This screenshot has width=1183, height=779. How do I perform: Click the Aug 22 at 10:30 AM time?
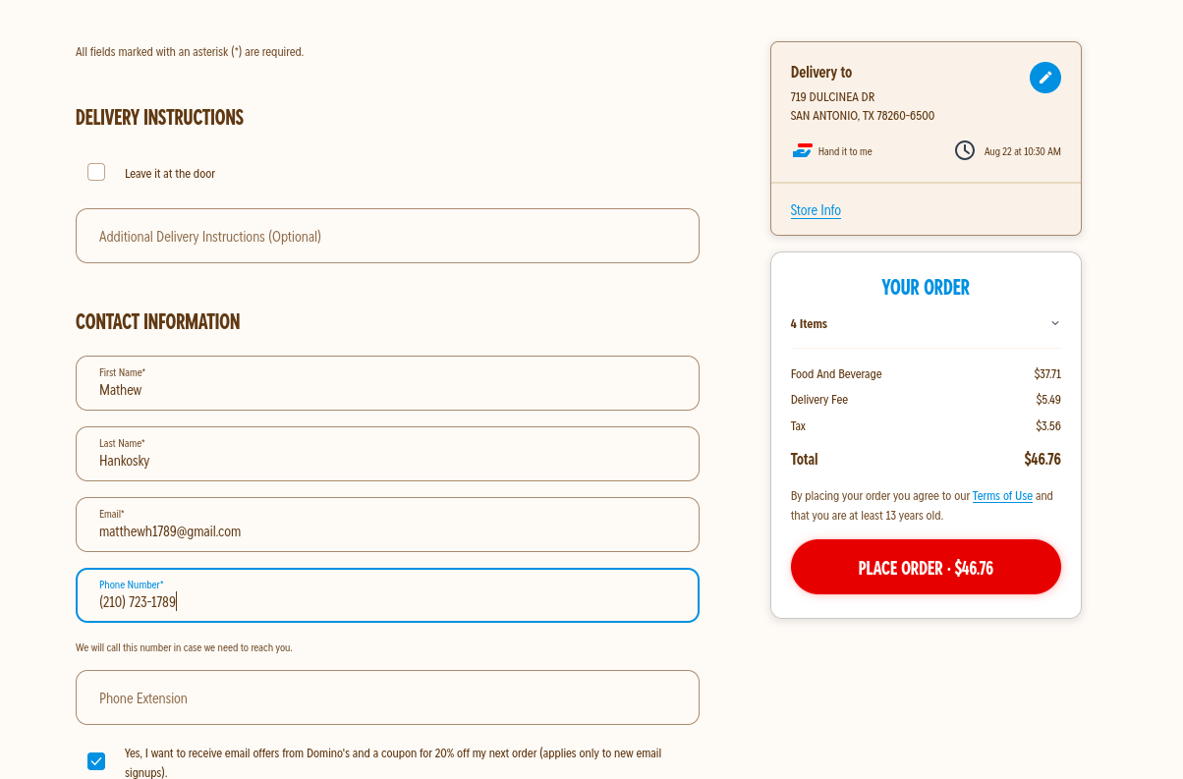1022,151
